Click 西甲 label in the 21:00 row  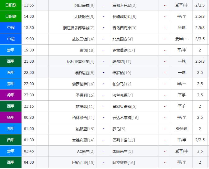11,61
